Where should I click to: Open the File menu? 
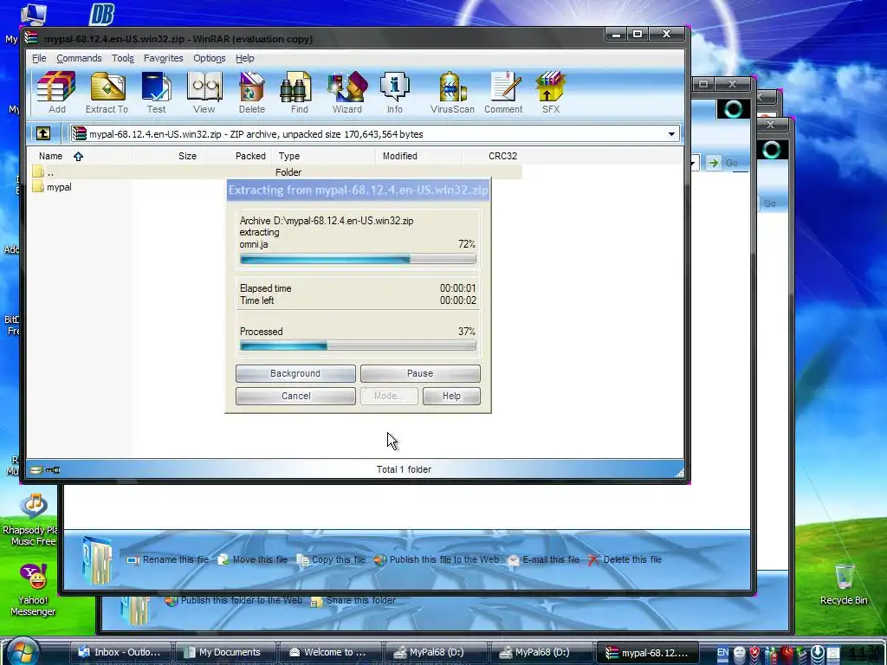(39, 58)
